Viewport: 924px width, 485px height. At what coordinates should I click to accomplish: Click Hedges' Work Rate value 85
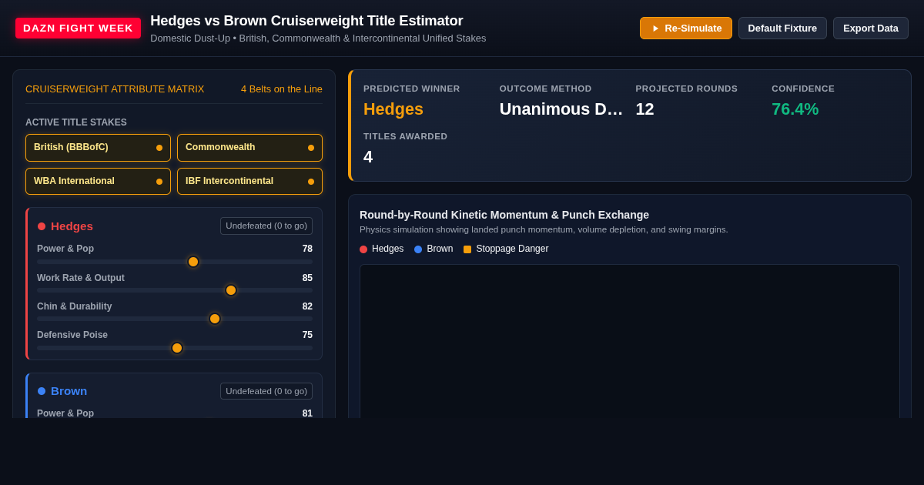pos(307,278)
